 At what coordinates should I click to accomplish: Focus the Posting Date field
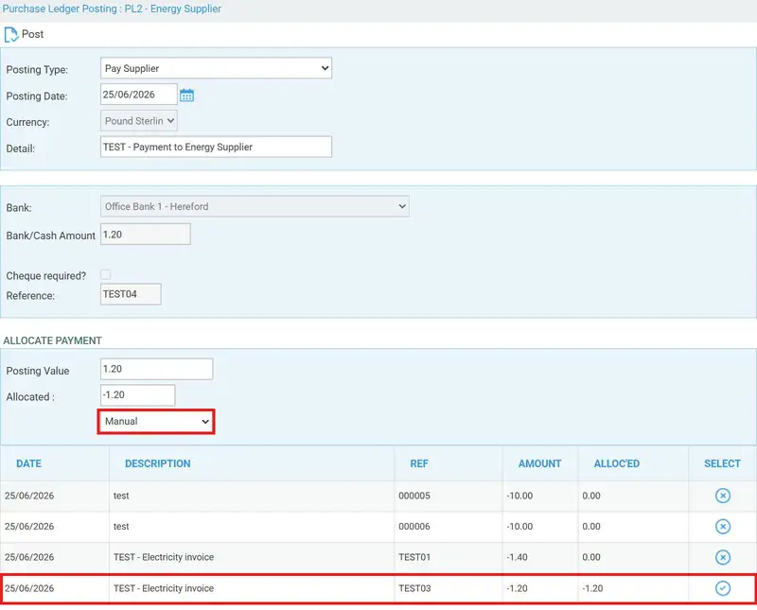point(138,95)
